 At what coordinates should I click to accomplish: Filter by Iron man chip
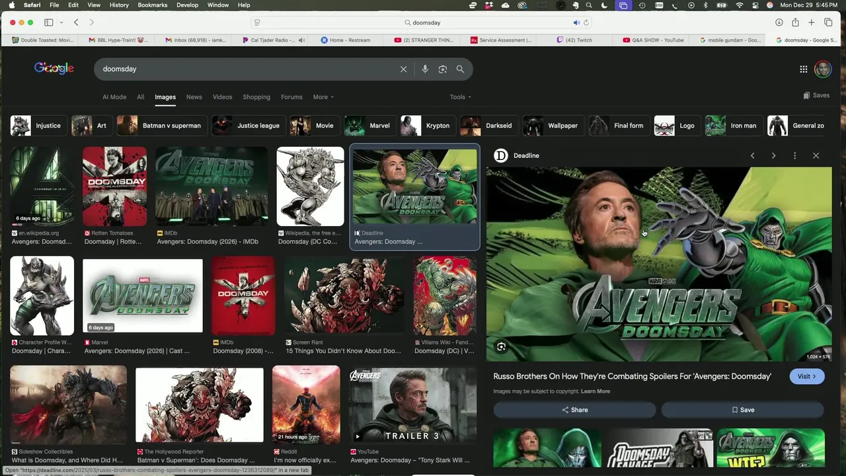(733, 126)
